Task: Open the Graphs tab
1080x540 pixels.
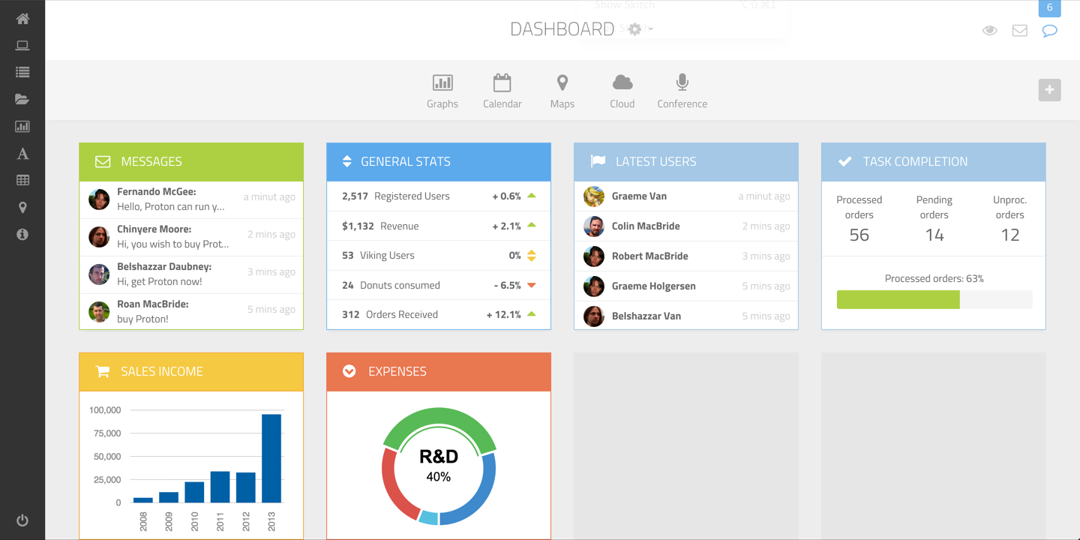Action: [442, 91]
